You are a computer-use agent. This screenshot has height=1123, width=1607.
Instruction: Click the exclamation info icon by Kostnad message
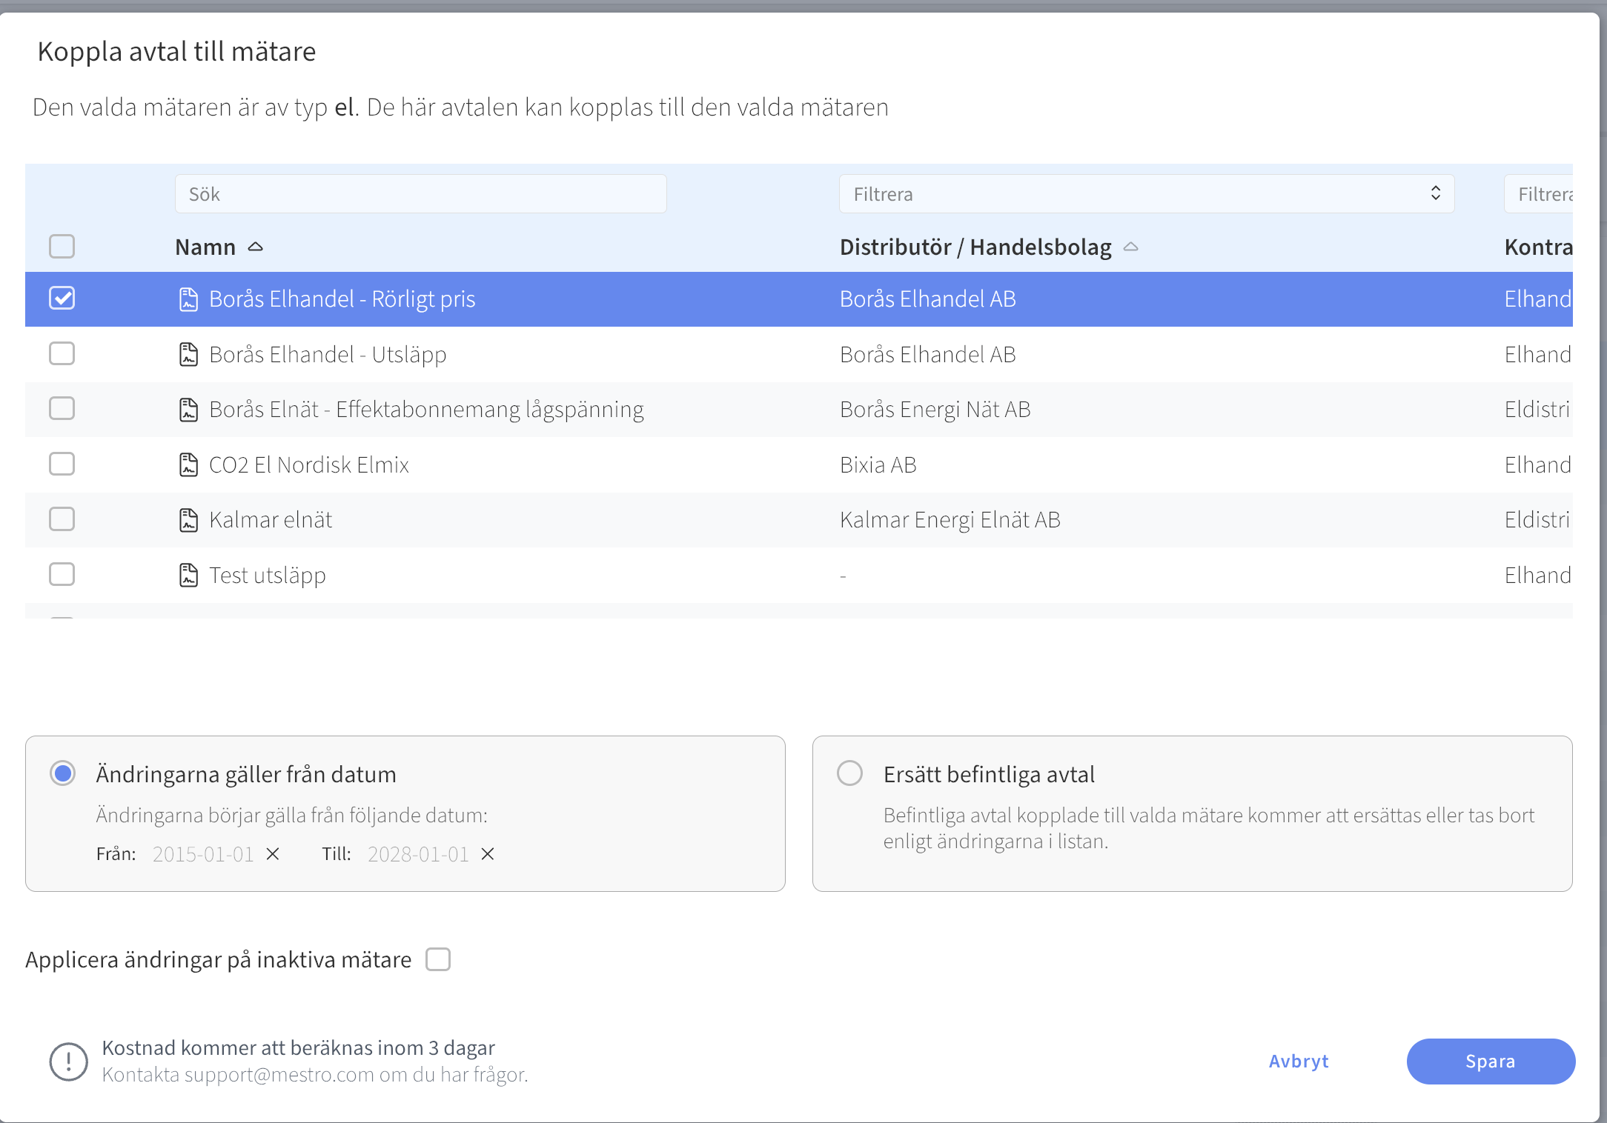pyautogui.click(x=69, y=1062)
